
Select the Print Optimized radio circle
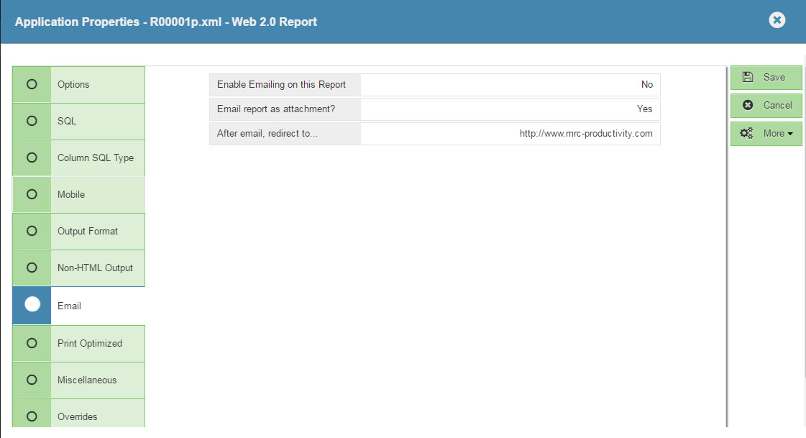(32, 343)
